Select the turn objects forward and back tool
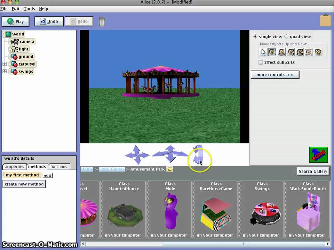 pos(291,52)
